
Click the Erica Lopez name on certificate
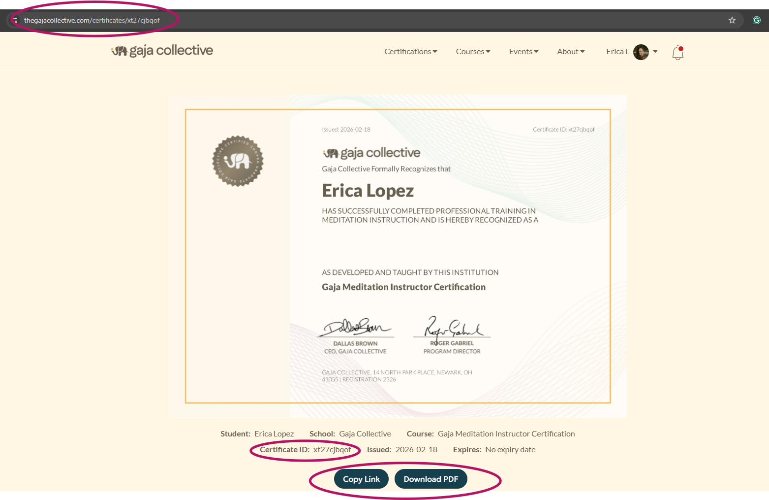click(x=368, y=191)
